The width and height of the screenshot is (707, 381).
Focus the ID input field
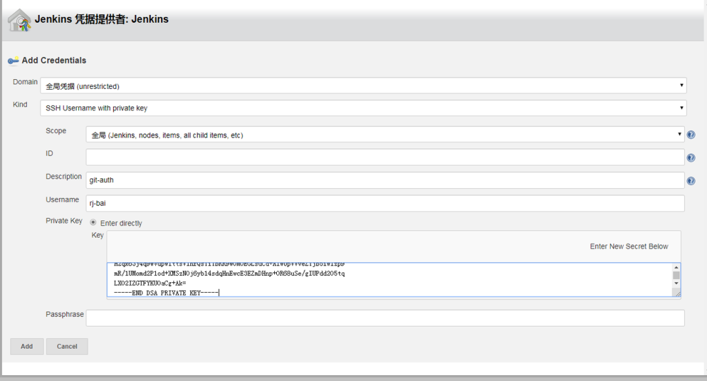click(x=385, y=157)
